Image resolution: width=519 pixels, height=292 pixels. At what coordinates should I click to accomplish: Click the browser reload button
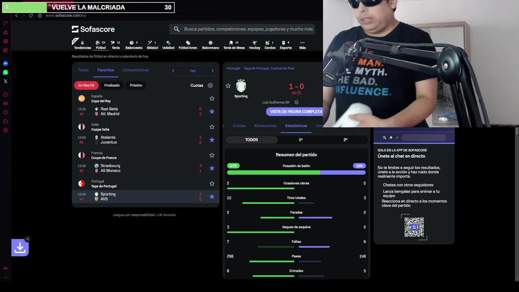click(31, 15)
